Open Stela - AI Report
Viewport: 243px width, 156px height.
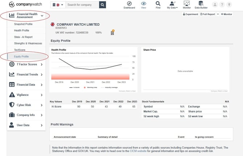[x=23, y=37]
